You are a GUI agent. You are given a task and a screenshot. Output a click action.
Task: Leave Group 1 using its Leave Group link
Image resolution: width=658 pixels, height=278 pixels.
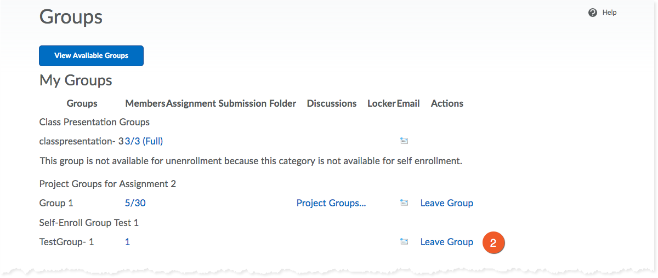(x=446, y=203)
